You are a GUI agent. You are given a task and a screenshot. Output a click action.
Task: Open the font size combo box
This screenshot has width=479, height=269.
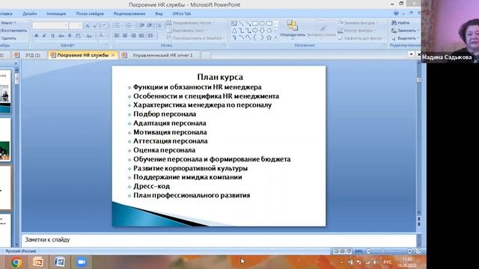[76, 26]
